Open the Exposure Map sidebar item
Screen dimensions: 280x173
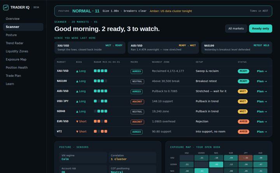point(16,59)
